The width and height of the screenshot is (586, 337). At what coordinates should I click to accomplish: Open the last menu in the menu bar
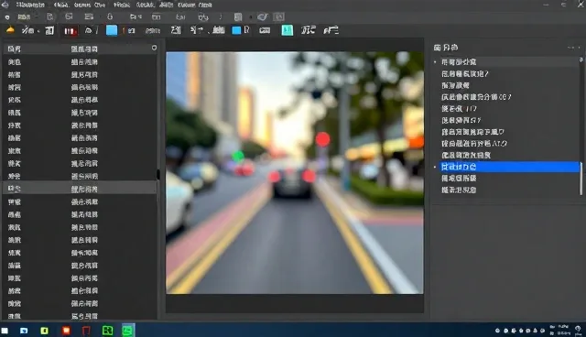[x=200, y=5]
